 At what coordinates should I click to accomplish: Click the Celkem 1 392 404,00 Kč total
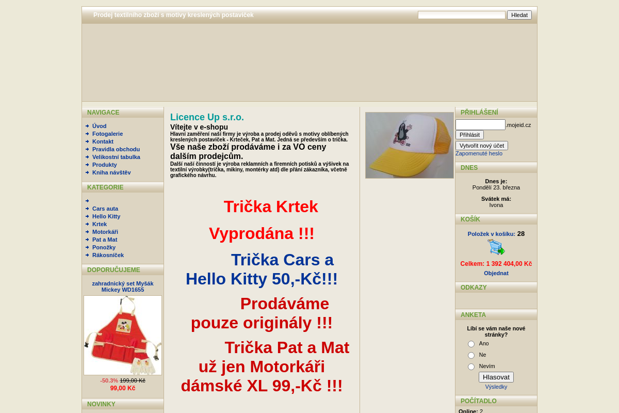point(496,264)
